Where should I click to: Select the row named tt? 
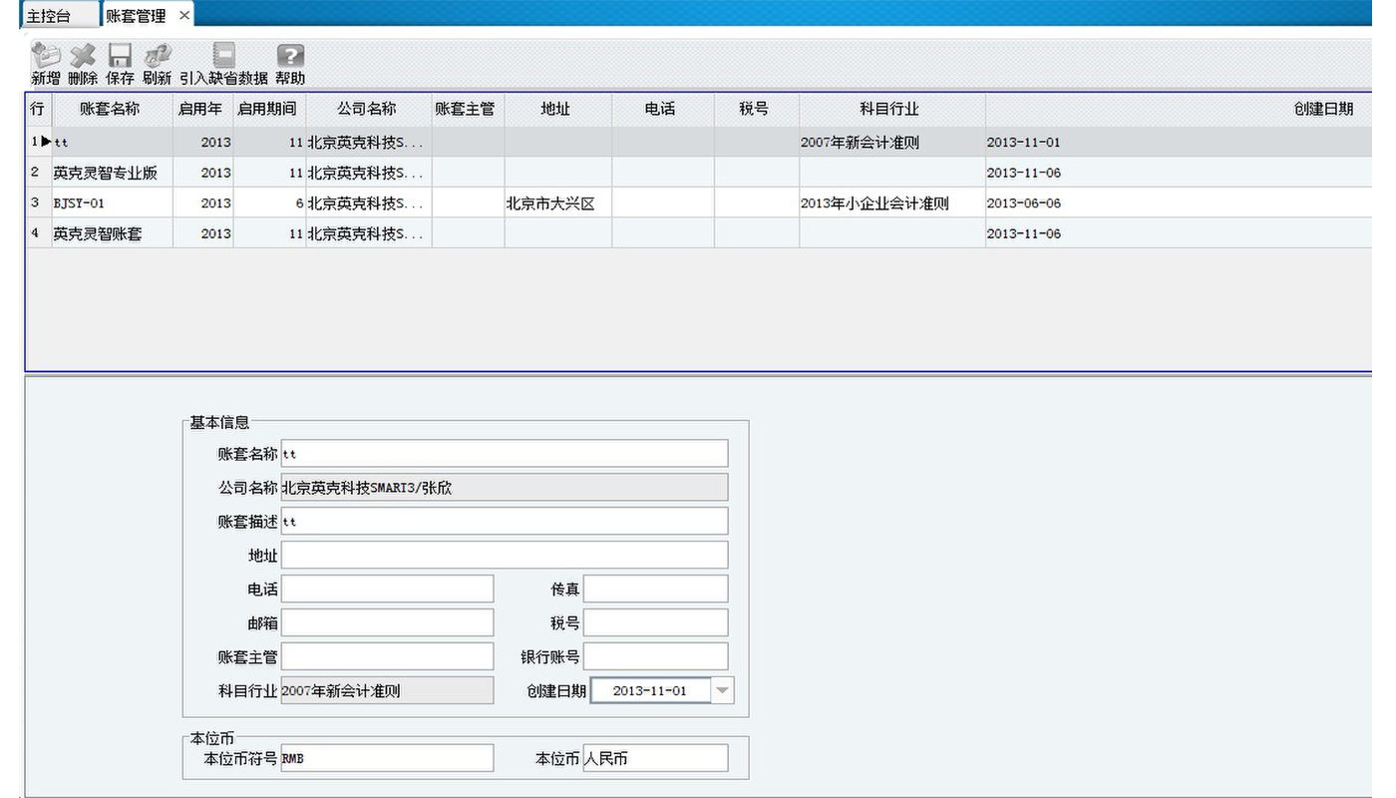pos(698,143)
